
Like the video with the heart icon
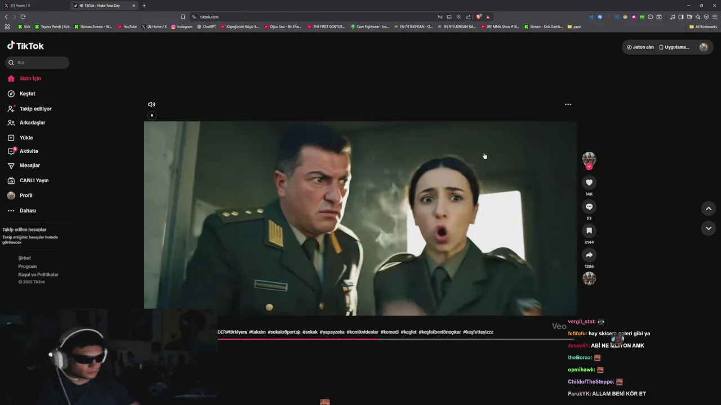click(589, 182)
